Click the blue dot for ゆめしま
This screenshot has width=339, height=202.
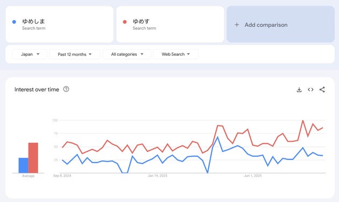(x=15, y=22)
